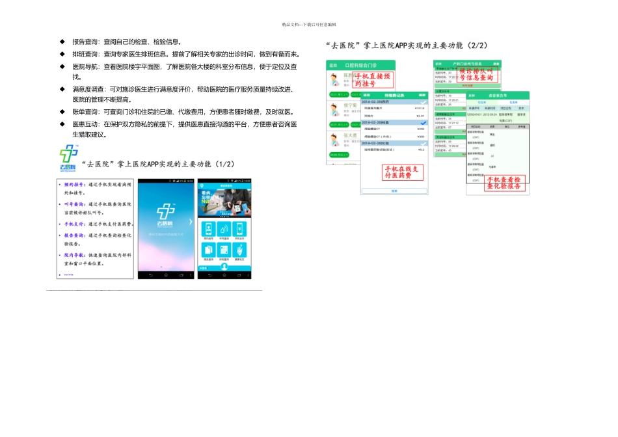Click the 去医院 cross logo beside the 1/2 heading
The image size is (618, 437).
coord(68,157)
